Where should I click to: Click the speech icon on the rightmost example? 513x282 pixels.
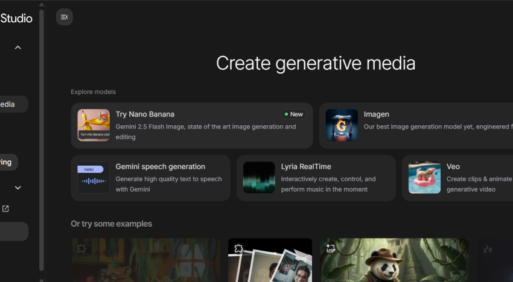pyautogui.click(x=488, y=249)
